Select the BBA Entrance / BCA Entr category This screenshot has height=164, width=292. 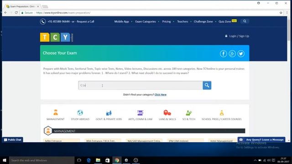tap(103, 141)
